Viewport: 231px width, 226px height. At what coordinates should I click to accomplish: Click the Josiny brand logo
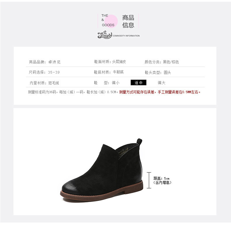[105, 35]
